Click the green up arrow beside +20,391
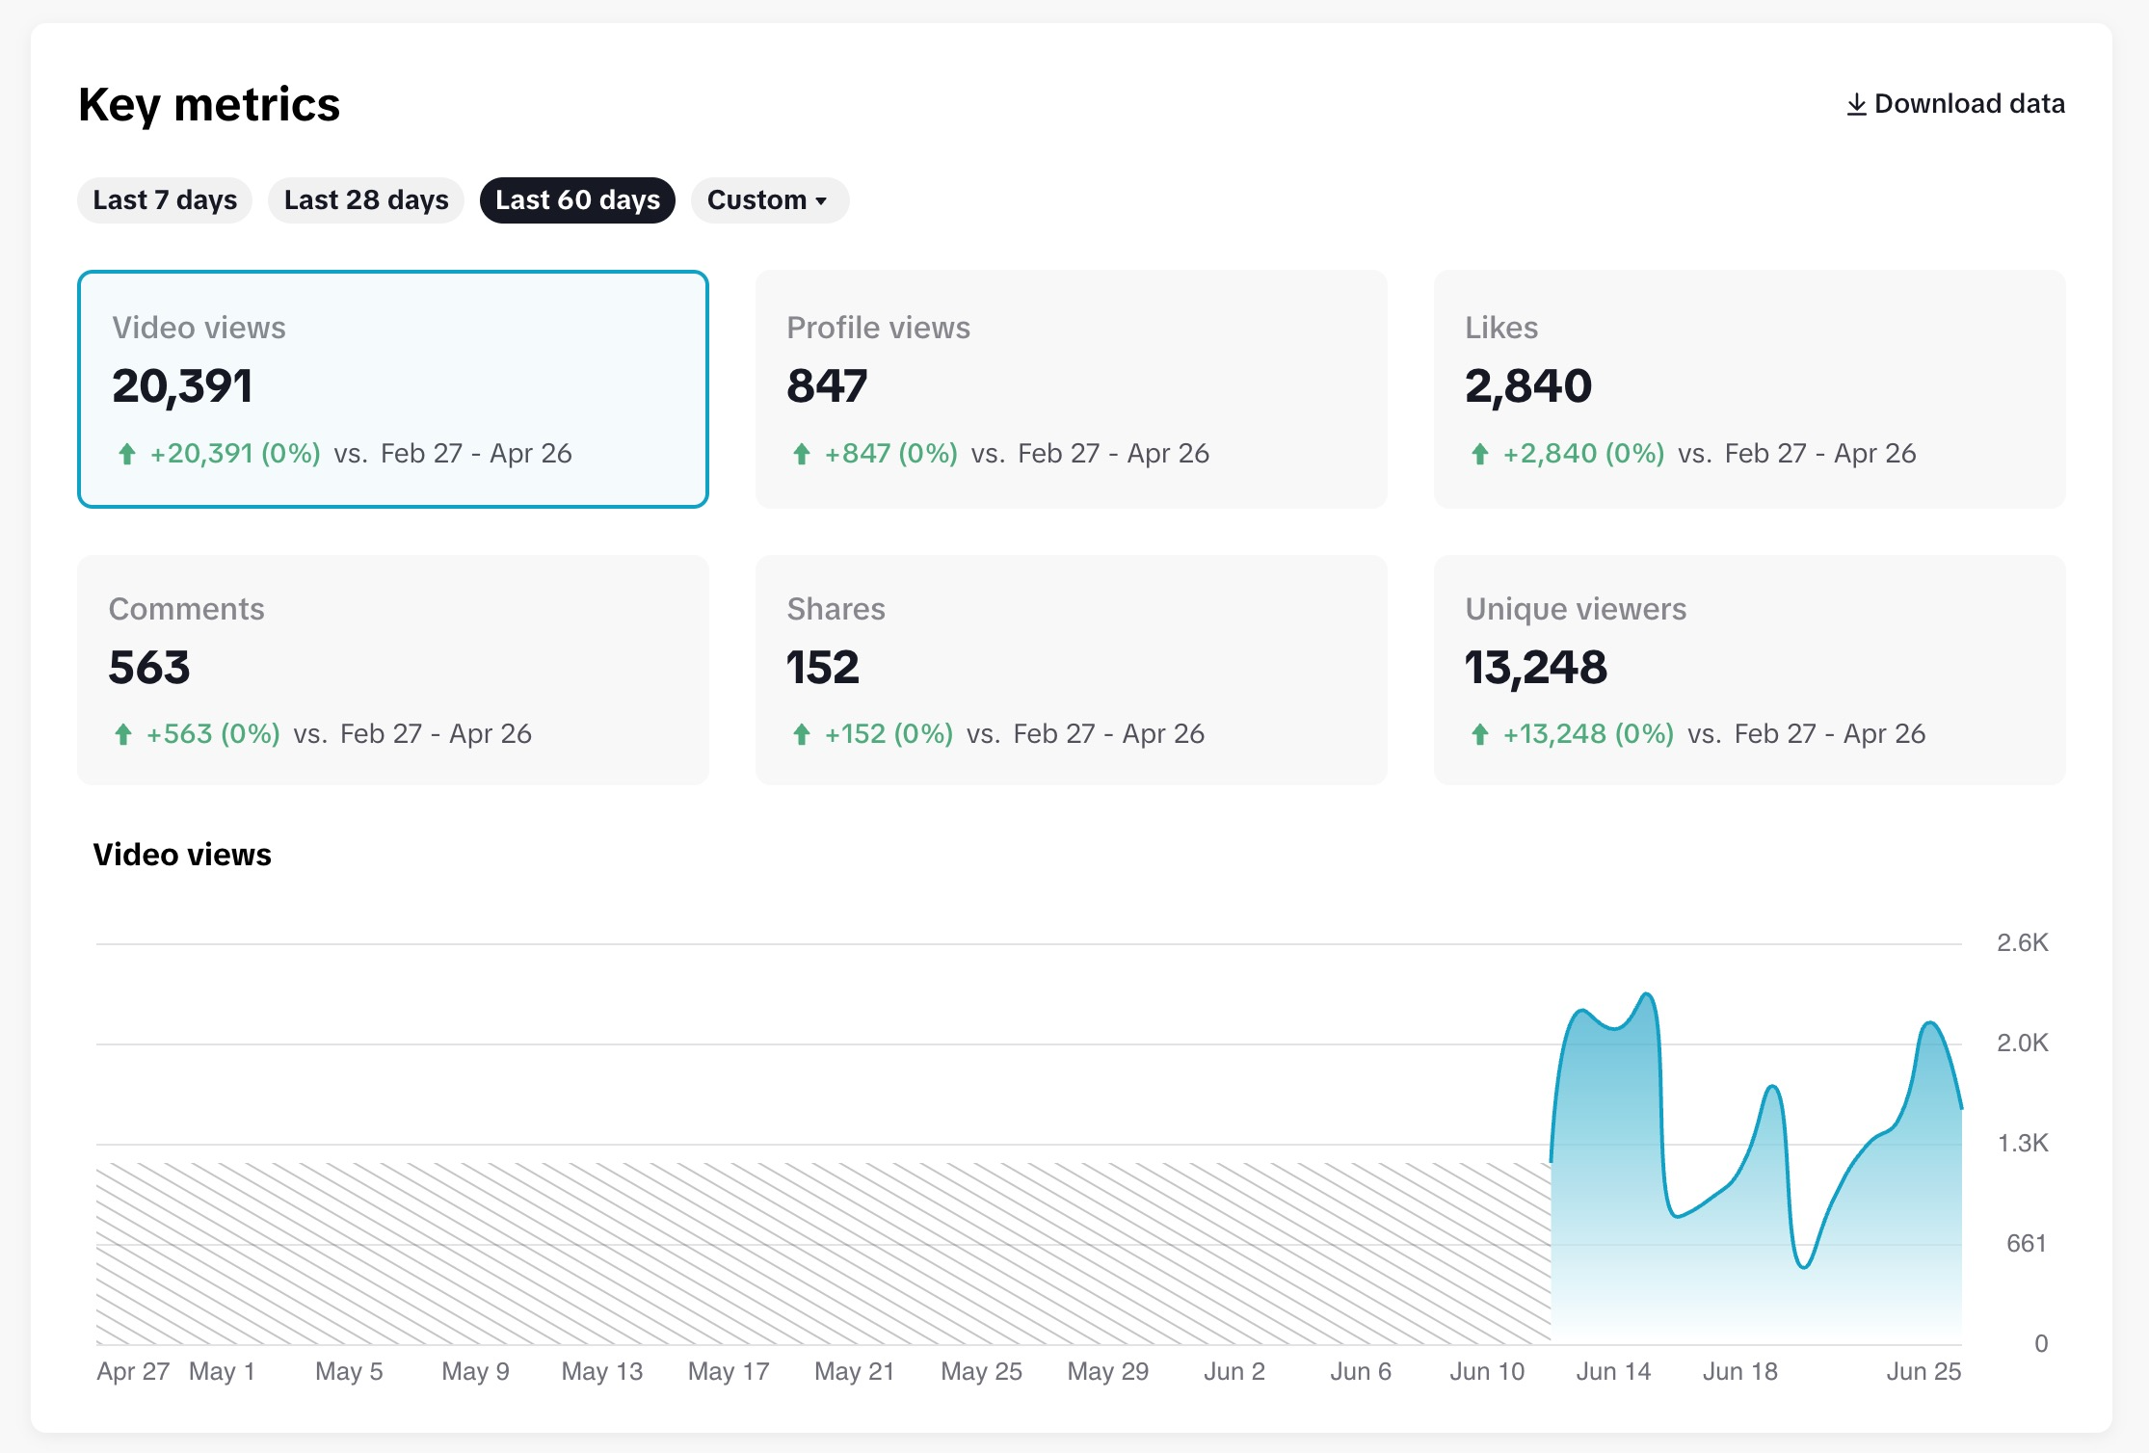Image resolution: width=2149 pixels, height=1453 pixels. (x=126, y=454)
